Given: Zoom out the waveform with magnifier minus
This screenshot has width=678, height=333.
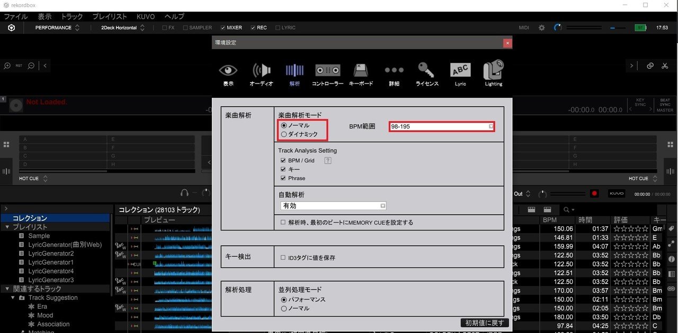Looking at the screenshot, I should click(31, 66).
